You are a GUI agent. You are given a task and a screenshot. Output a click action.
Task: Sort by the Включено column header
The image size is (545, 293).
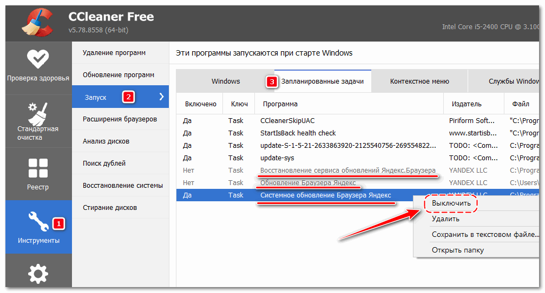click(x=200, y=104)
